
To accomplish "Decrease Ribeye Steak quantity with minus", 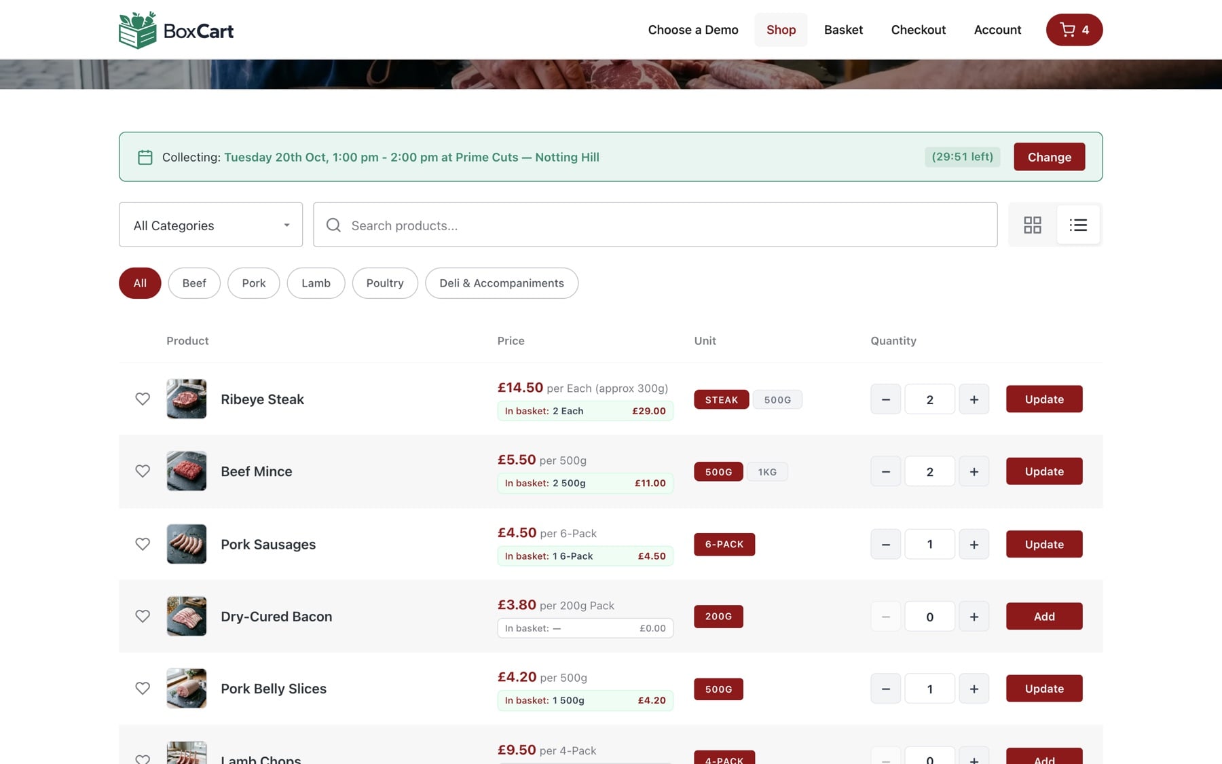I will 885,399.
